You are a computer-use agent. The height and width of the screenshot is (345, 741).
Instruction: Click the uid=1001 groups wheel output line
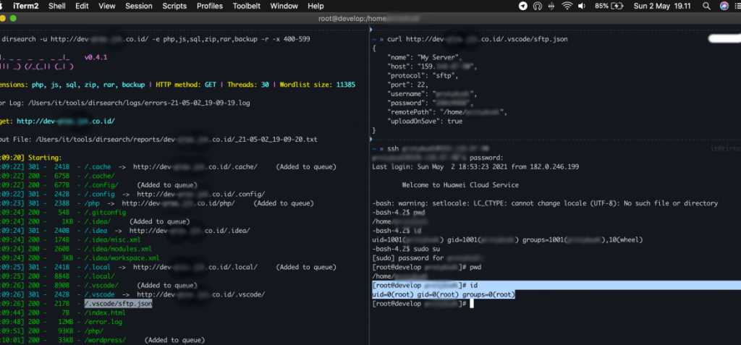[507, 240]
